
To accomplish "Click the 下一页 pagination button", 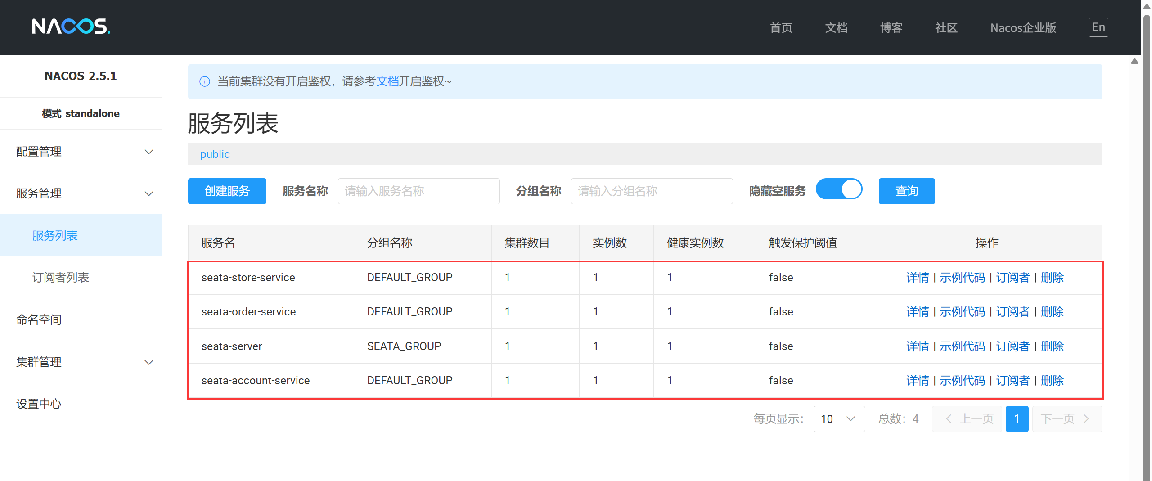I will tap(1067, 419).
